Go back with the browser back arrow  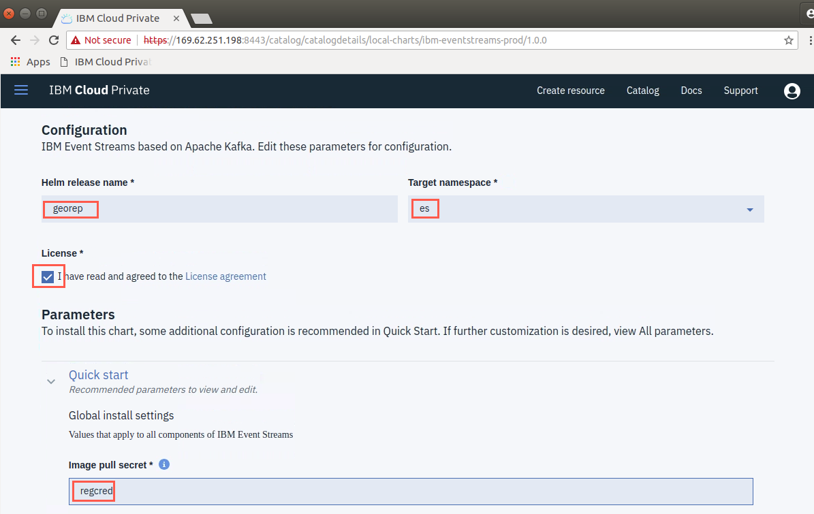(x=16, y=40)
